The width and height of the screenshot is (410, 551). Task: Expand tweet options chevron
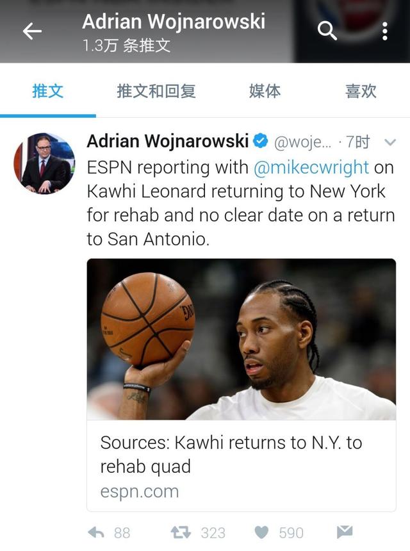coord(390,142)
